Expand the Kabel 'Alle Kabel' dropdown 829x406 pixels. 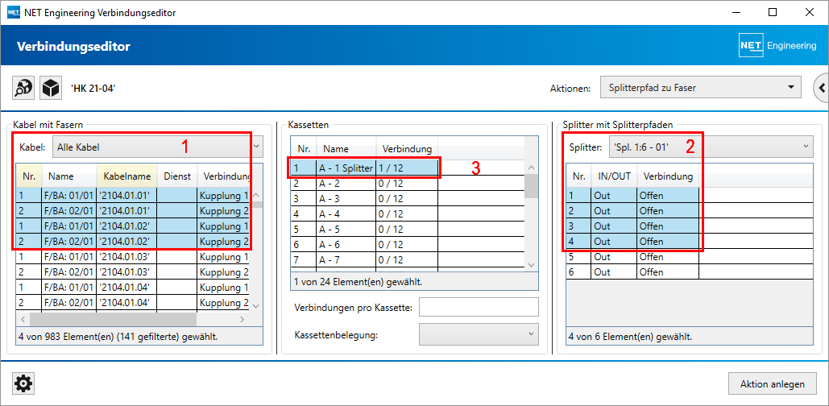click(157, 147)
